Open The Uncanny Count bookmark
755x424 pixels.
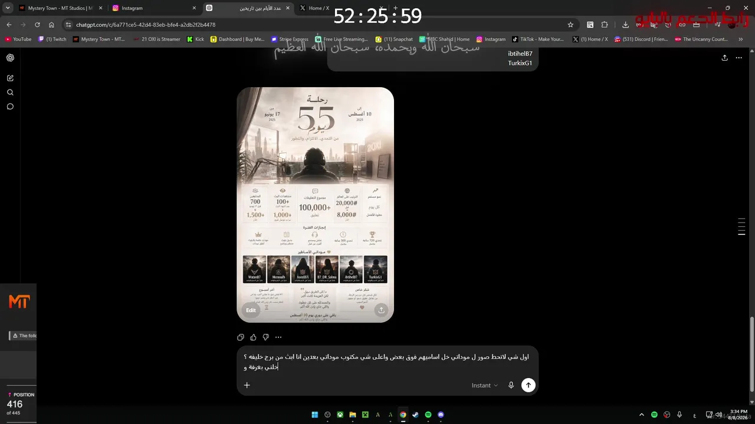tap(701, 39)
